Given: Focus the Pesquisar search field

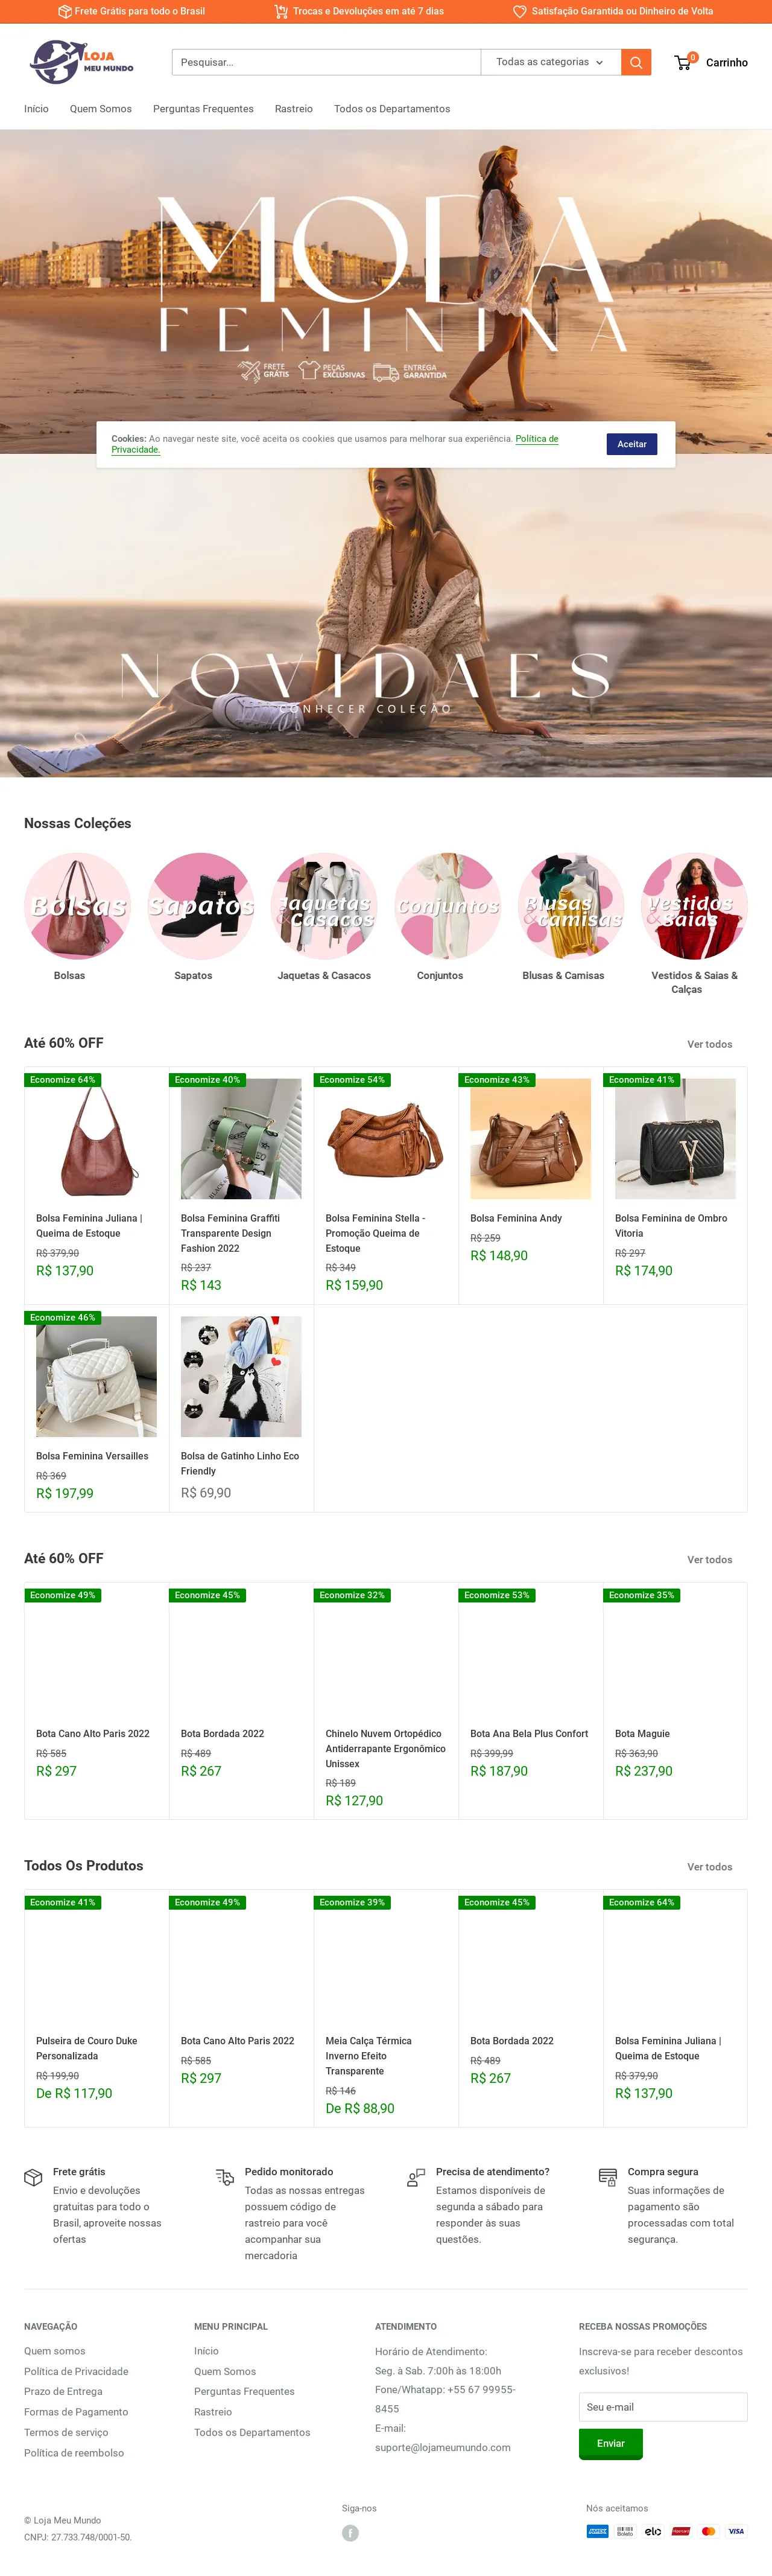Looking at the screenshot, I should coord(326,62).
